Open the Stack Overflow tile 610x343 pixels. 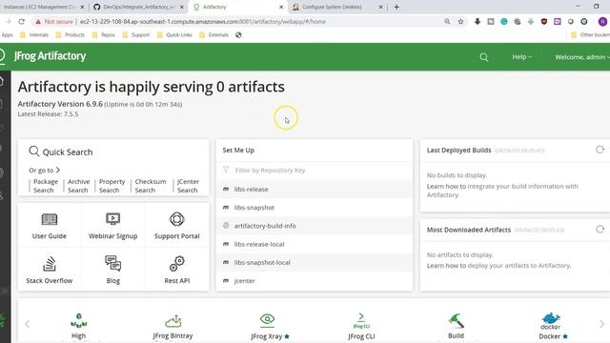[50, 270]
